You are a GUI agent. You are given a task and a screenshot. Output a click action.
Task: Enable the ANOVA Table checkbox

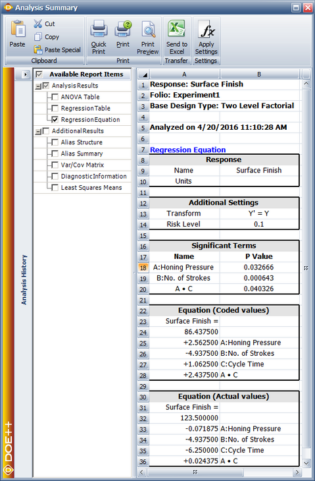tap(55, 97)
